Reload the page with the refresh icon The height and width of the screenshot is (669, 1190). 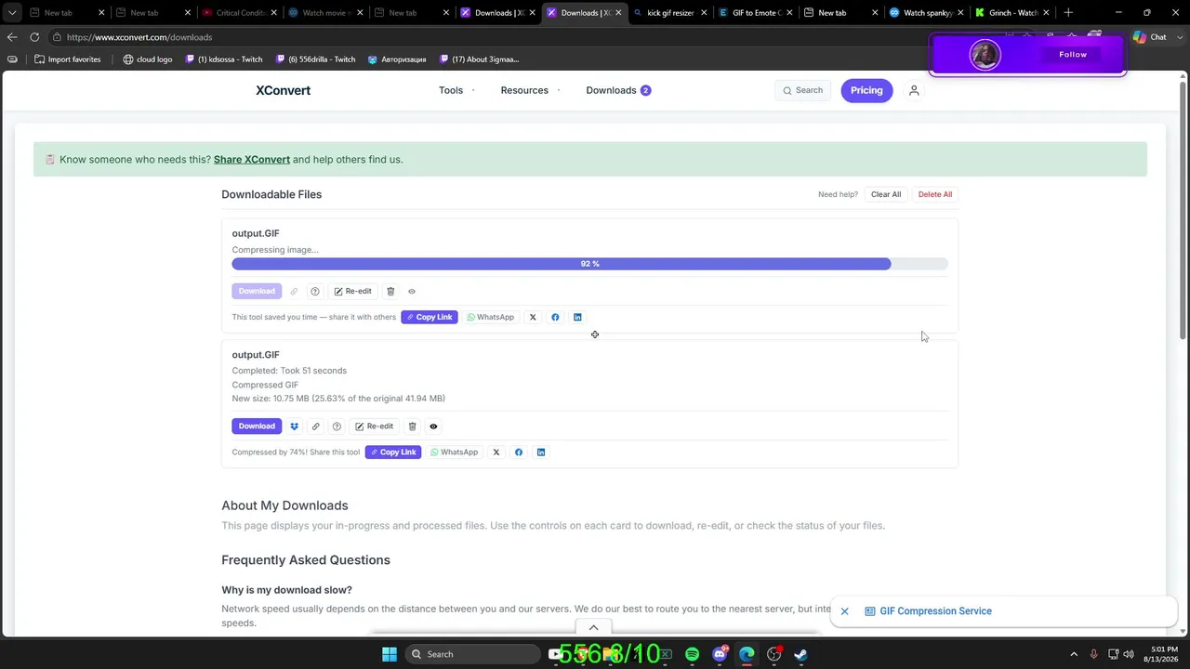(34, 37)
